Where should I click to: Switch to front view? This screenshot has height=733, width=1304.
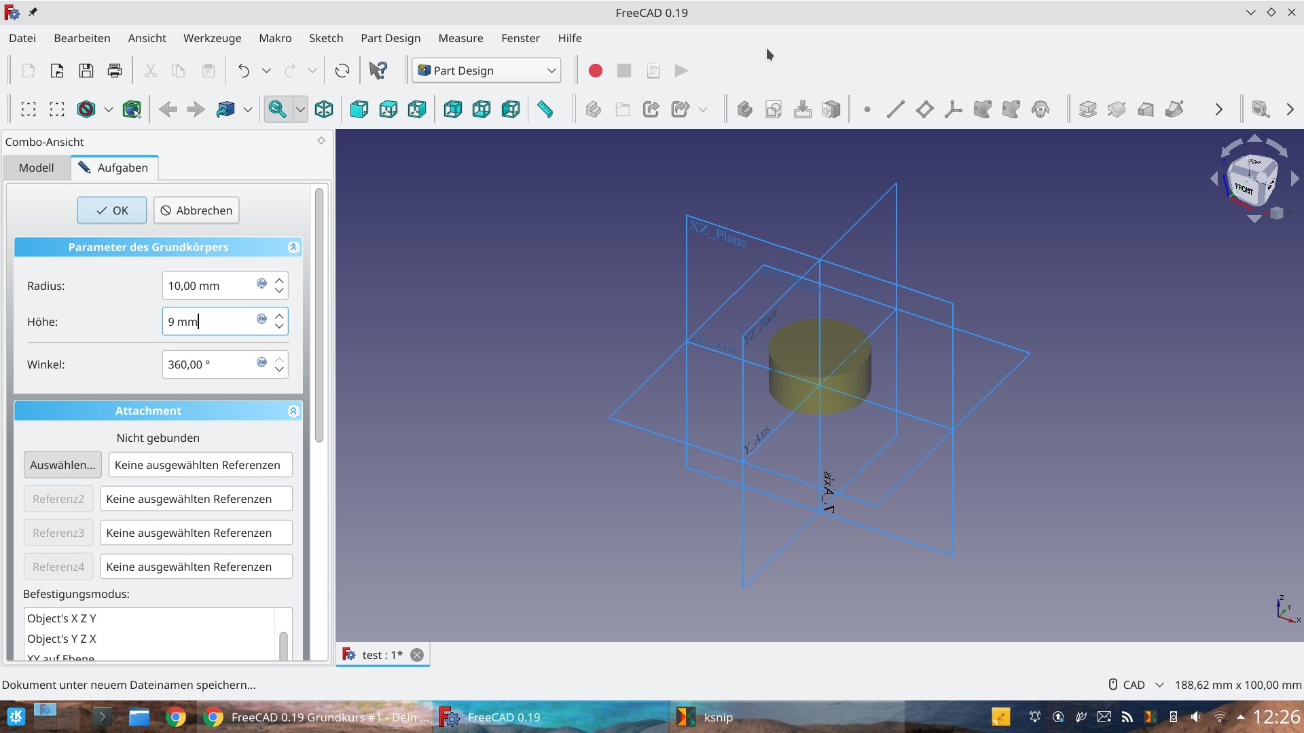tap(359, 109)
